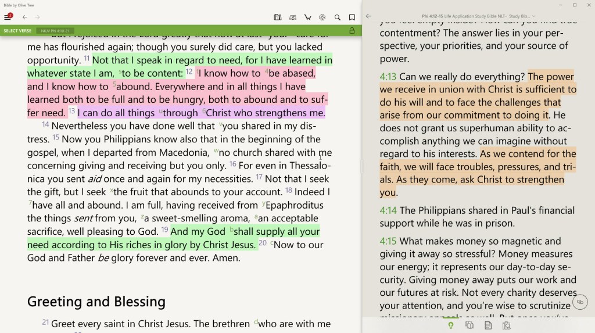The height and width of the screenshot is (333, 595).
Task: Open settings gear in the toolbar
Action: coord(322,17)
